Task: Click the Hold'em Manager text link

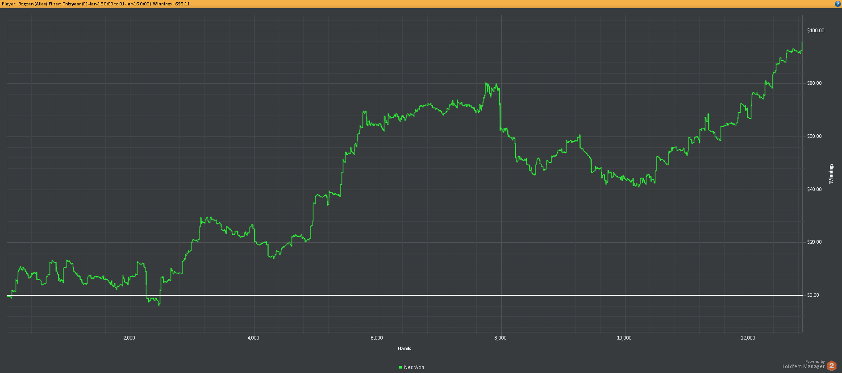Action: point(803,366)
